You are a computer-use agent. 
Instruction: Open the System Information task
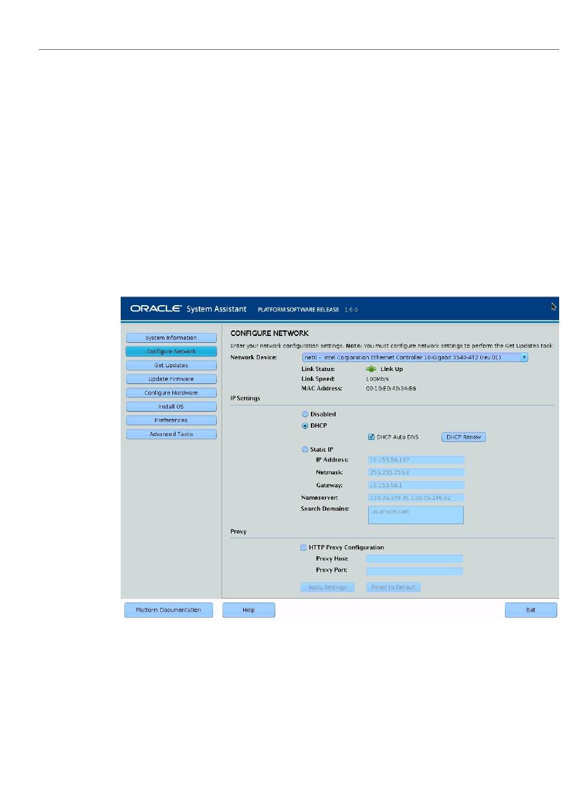coord(171,338)
